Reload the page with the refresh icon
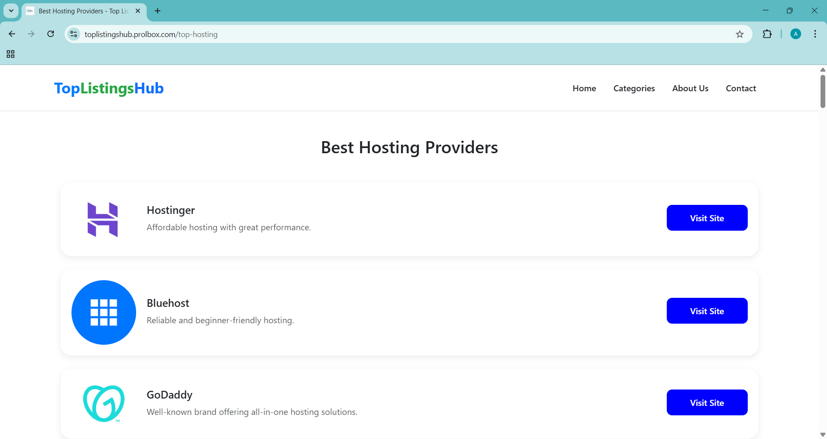 pos(51,34)
